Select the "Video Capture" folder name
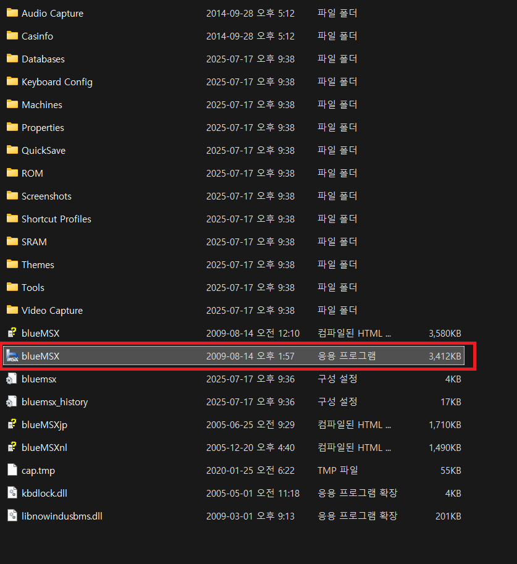The width and height of the screenshot is (517, 564). click(x=52, y=310)
